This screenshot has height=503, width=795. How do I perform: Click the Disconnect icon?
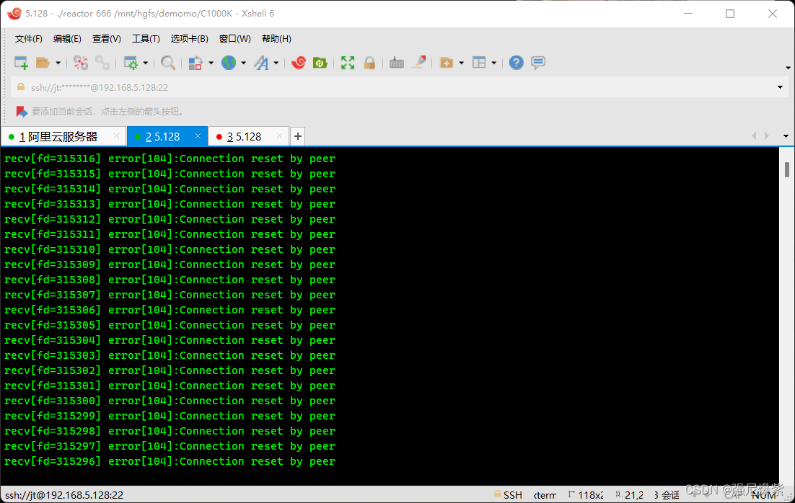(x=81, y=63)
